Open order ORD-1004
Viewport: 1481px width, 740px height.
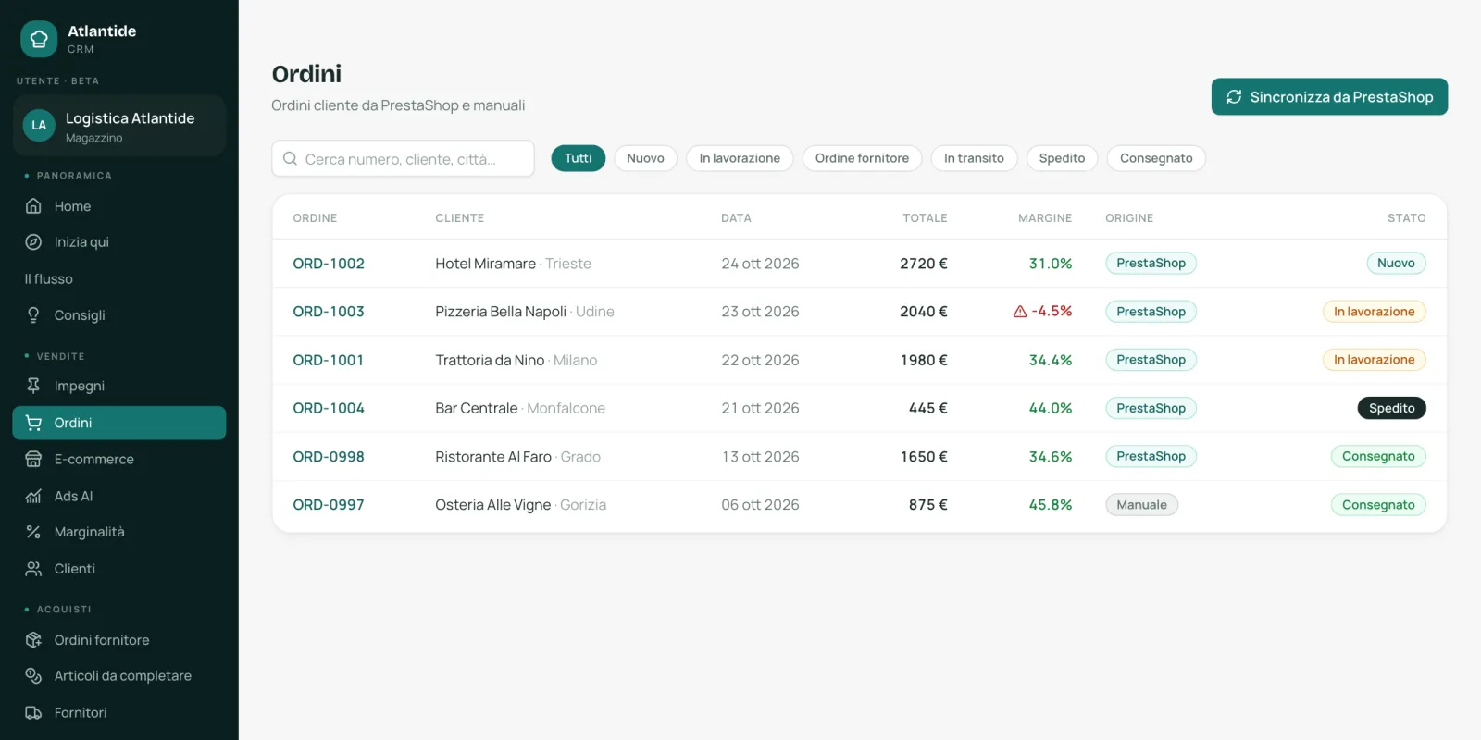pos(329,408)
